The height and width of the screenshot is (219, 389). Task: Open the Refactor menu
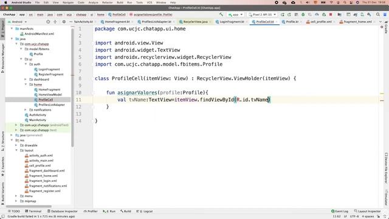108,2
